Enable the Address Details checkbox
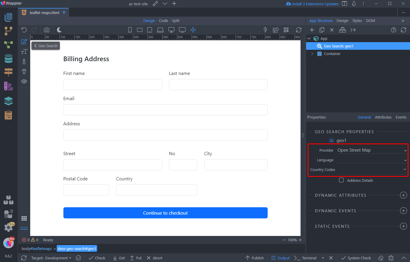410x262 pixels. click(x=341, y=180)
